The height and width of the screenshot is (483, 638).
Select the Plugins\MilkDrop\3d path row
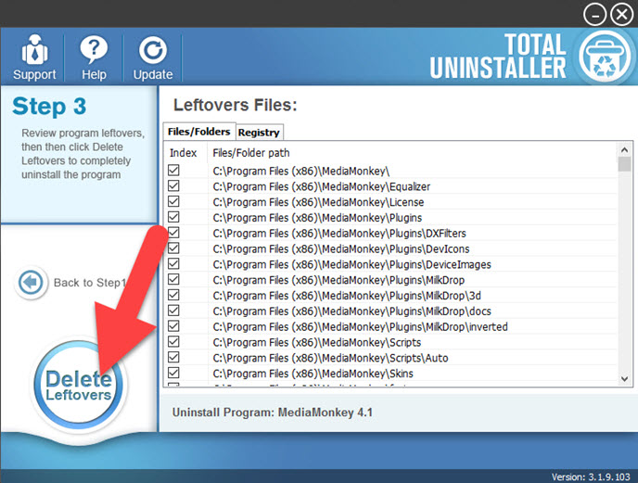[347, 296]
